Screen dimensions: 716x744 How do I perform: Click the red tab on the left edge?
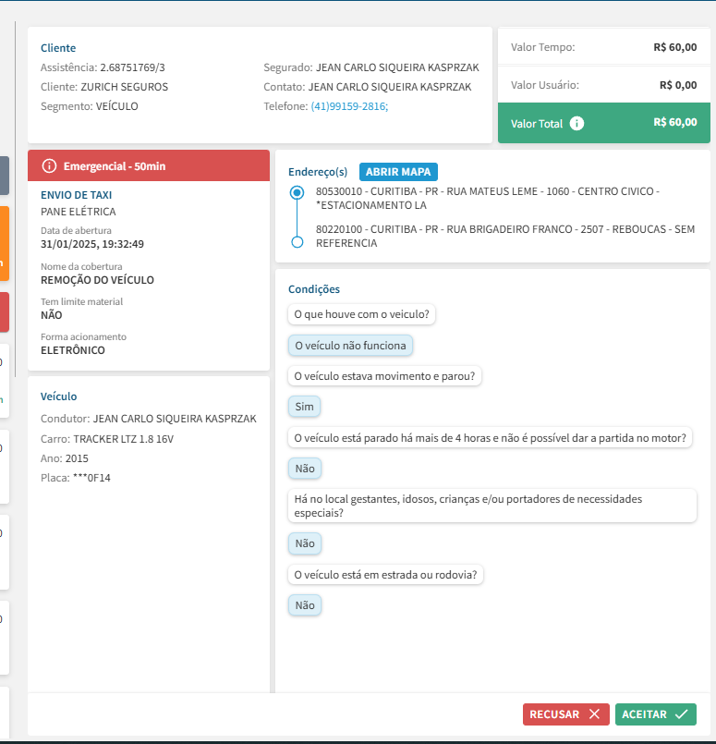pyautogui.click(x=4, y=311)
